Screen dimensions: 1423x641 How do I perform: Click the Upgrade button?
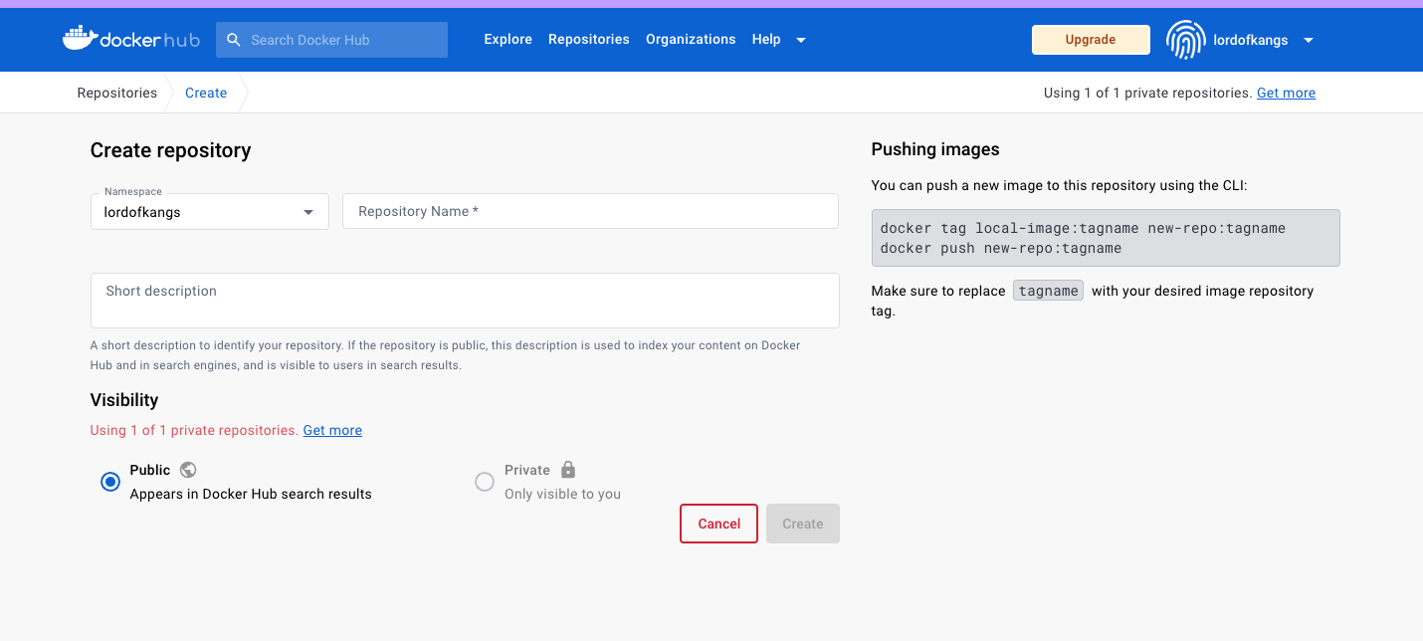point(1091,40)
